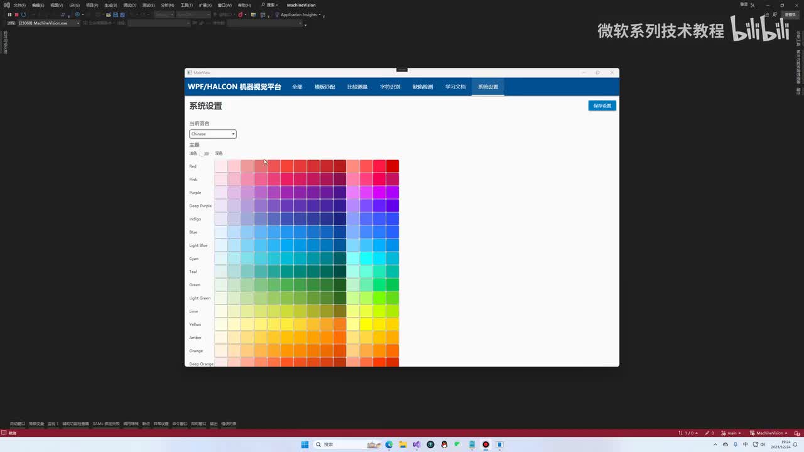Click the Chinese input method tray icon
Image resolution: width=804 pixels, height=452 pixels.
click(744, 444)
